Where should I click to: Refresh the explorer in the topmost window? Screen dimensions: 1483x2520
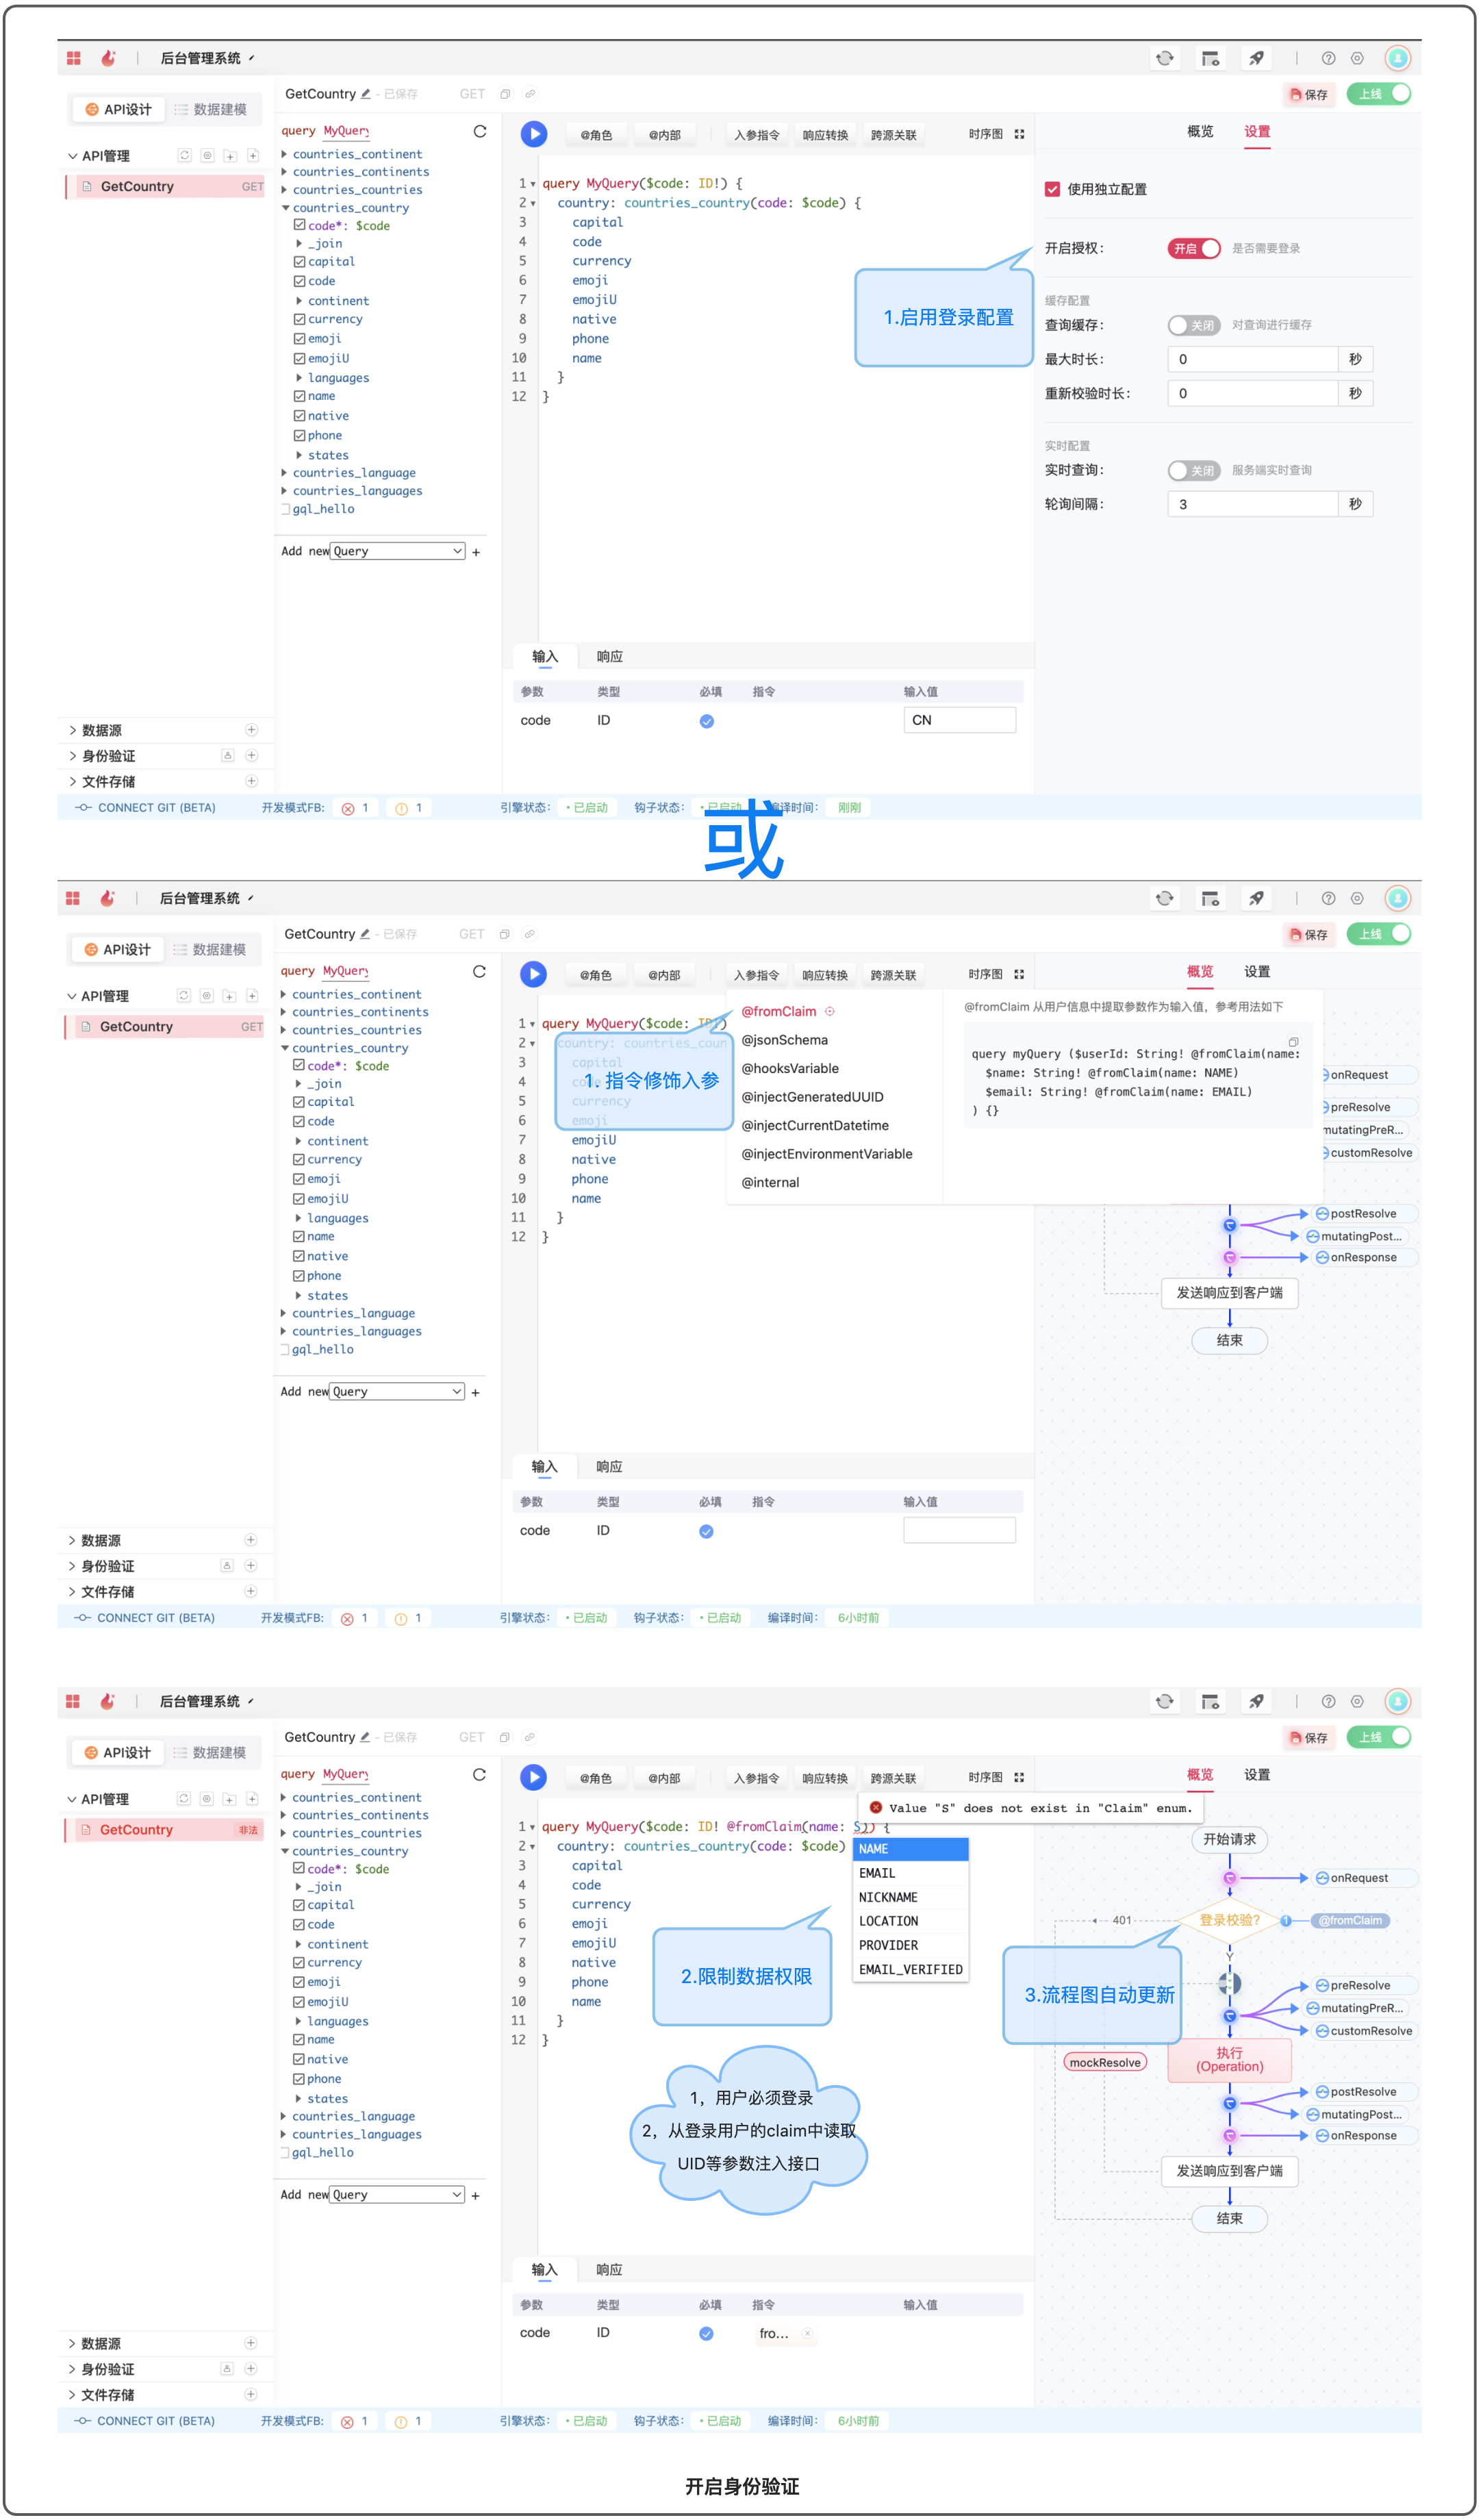click(480, 131)
